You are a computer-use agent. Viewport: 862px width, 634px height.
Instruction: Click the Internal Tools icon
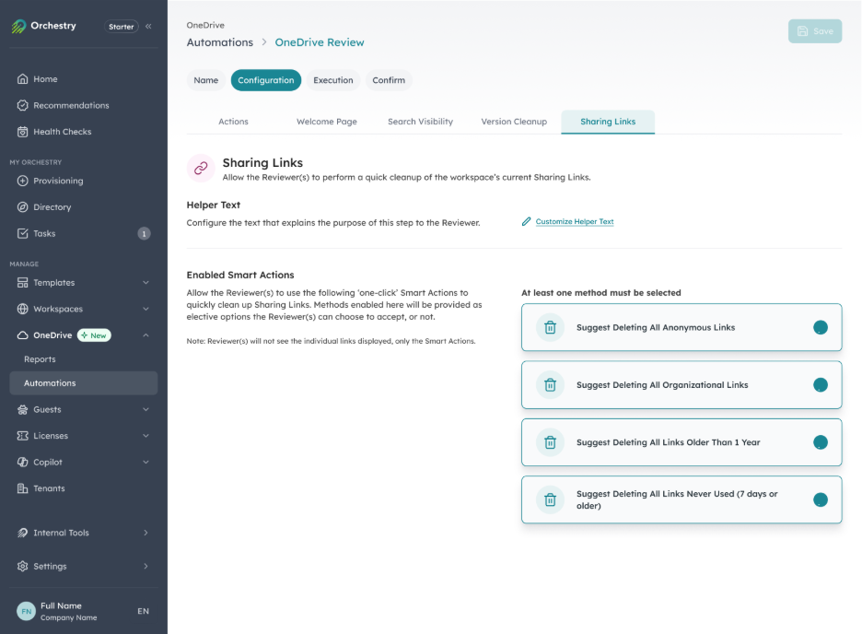click(x=22, y=533)
